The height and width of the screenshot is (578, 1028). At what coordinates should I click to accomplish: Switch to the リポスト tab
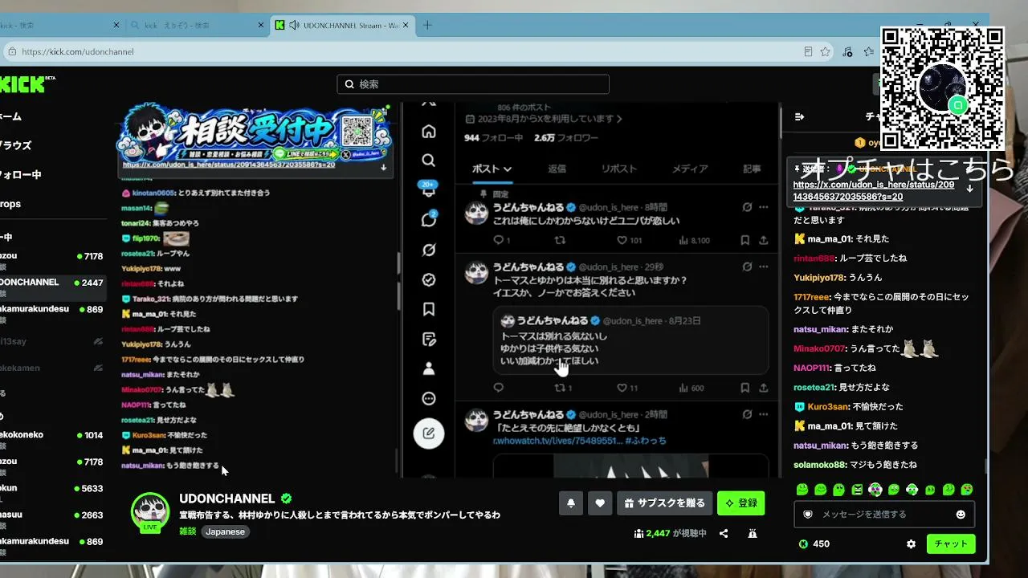[x=618, y=169]
